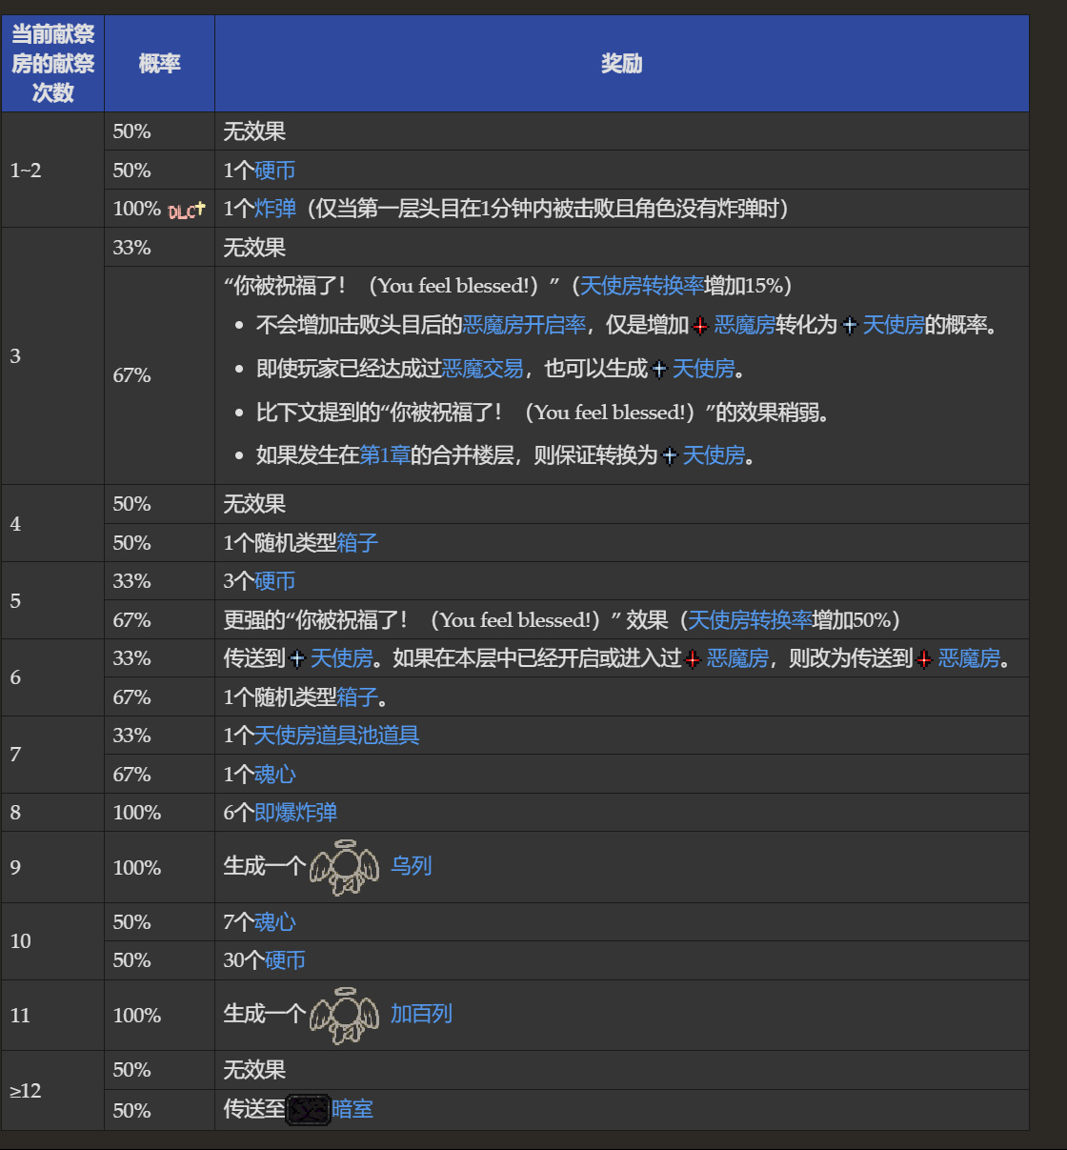
Task: Open the 暗室 link
Action: coord(352,1109)
